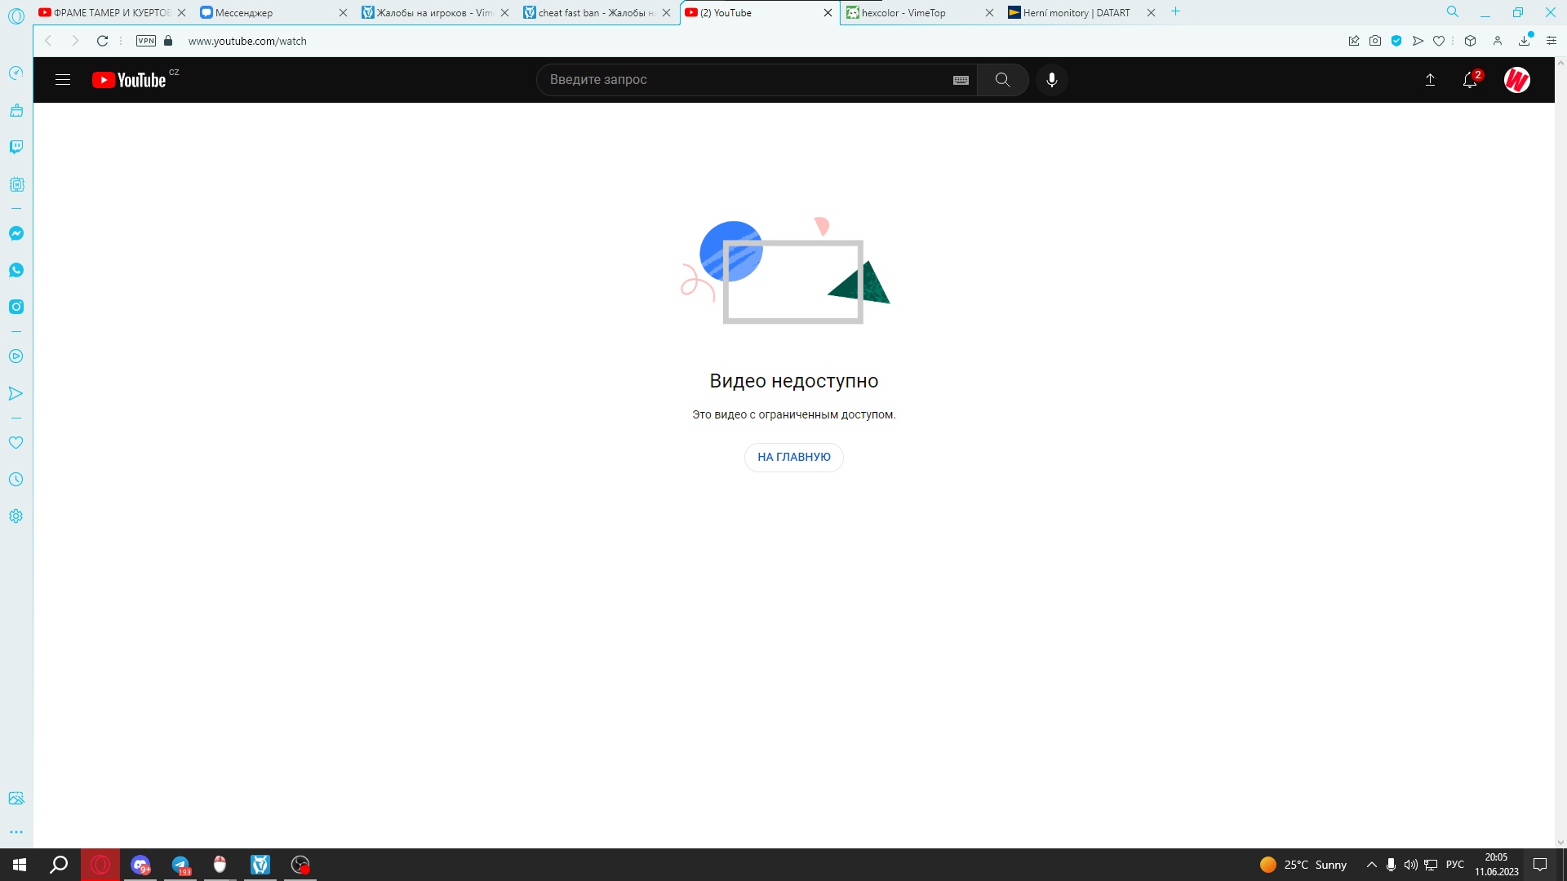Image resolution: width=1567 pixels, height=881 pixels.
Task: Open the YouTube account avatar menu
Action: (x=1516, y=80)
